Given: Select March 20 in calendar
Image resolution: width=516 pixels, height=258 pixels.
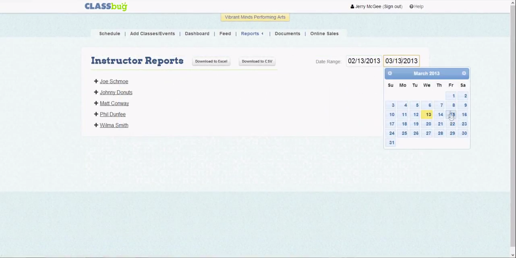Looking at the screenshot, I should click(x=427, y=124).
